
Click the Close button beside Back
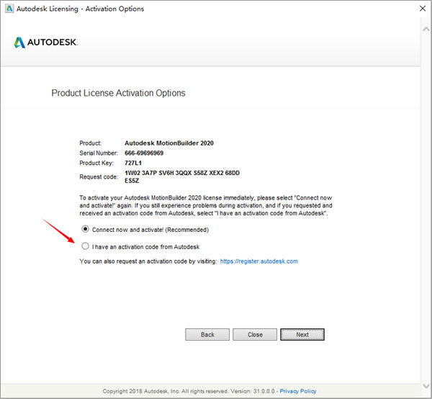click(x=255, y=334)
